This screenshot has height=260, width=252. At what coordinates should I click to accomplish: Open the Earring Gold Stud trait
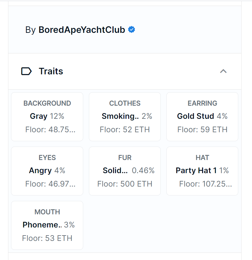click(202, 117)
